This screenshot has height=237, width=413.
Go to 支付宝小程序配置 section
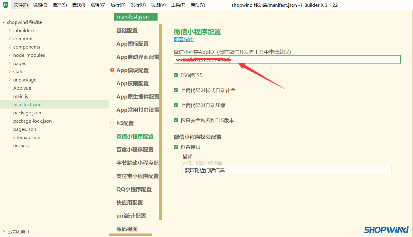pos(138,176)
